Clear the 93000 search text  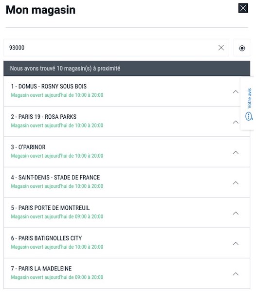click(x=221, y=48)
